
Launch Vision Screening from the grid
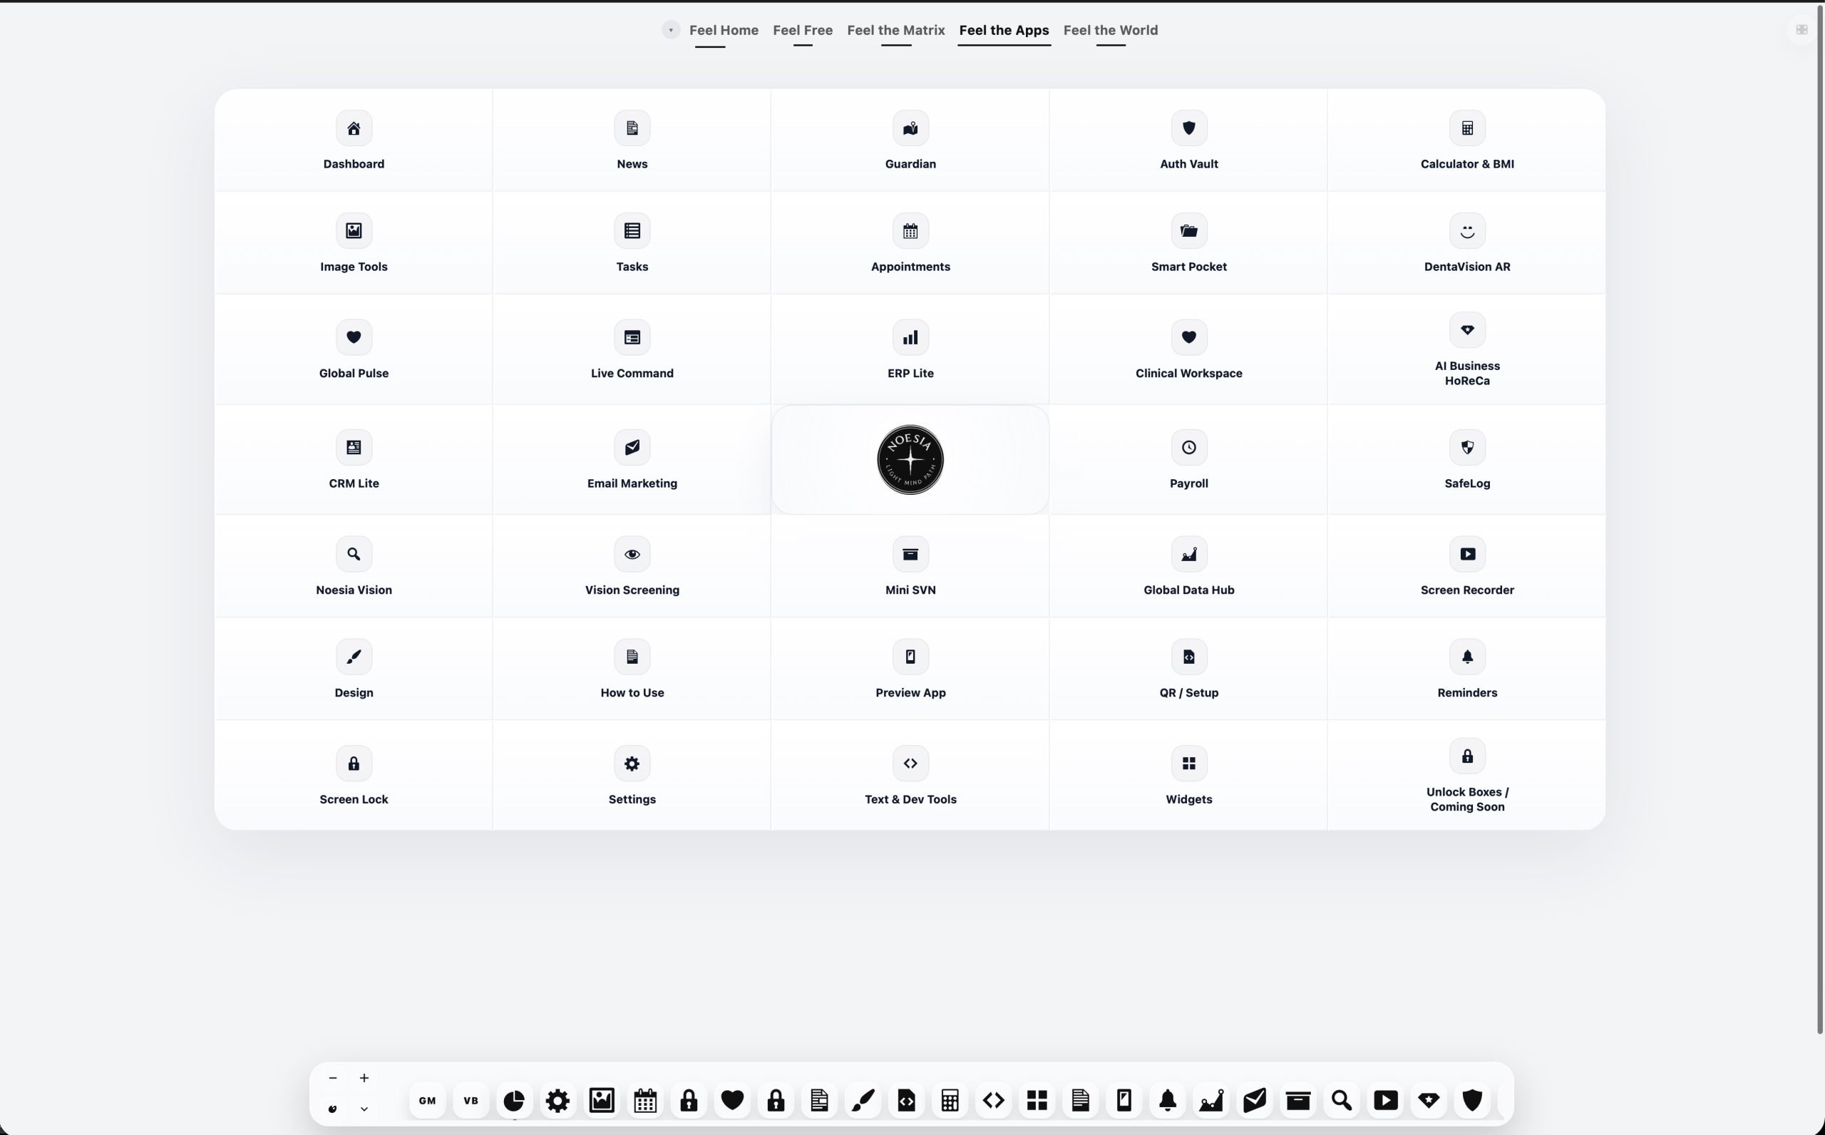632,567
